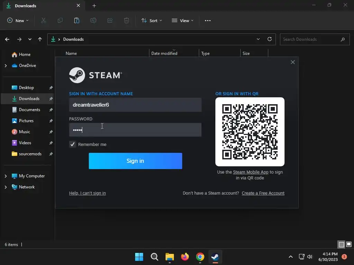Viewport: 354px width, 265px height.
Task: Expand the OneDrive tree node
Action: (x=6, y=66)
